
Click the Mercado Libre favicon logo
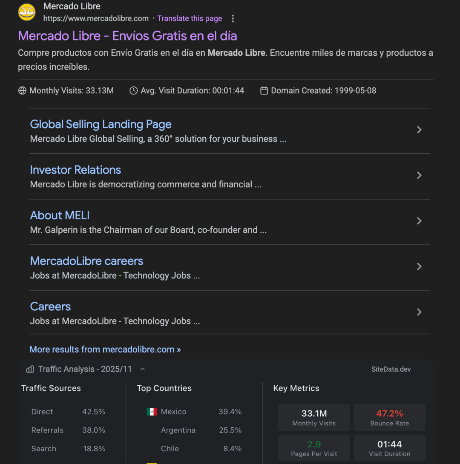[x=27, y=12]
